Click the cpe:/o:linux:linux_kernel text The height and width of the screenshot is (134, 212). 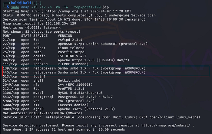coord(175,117)
